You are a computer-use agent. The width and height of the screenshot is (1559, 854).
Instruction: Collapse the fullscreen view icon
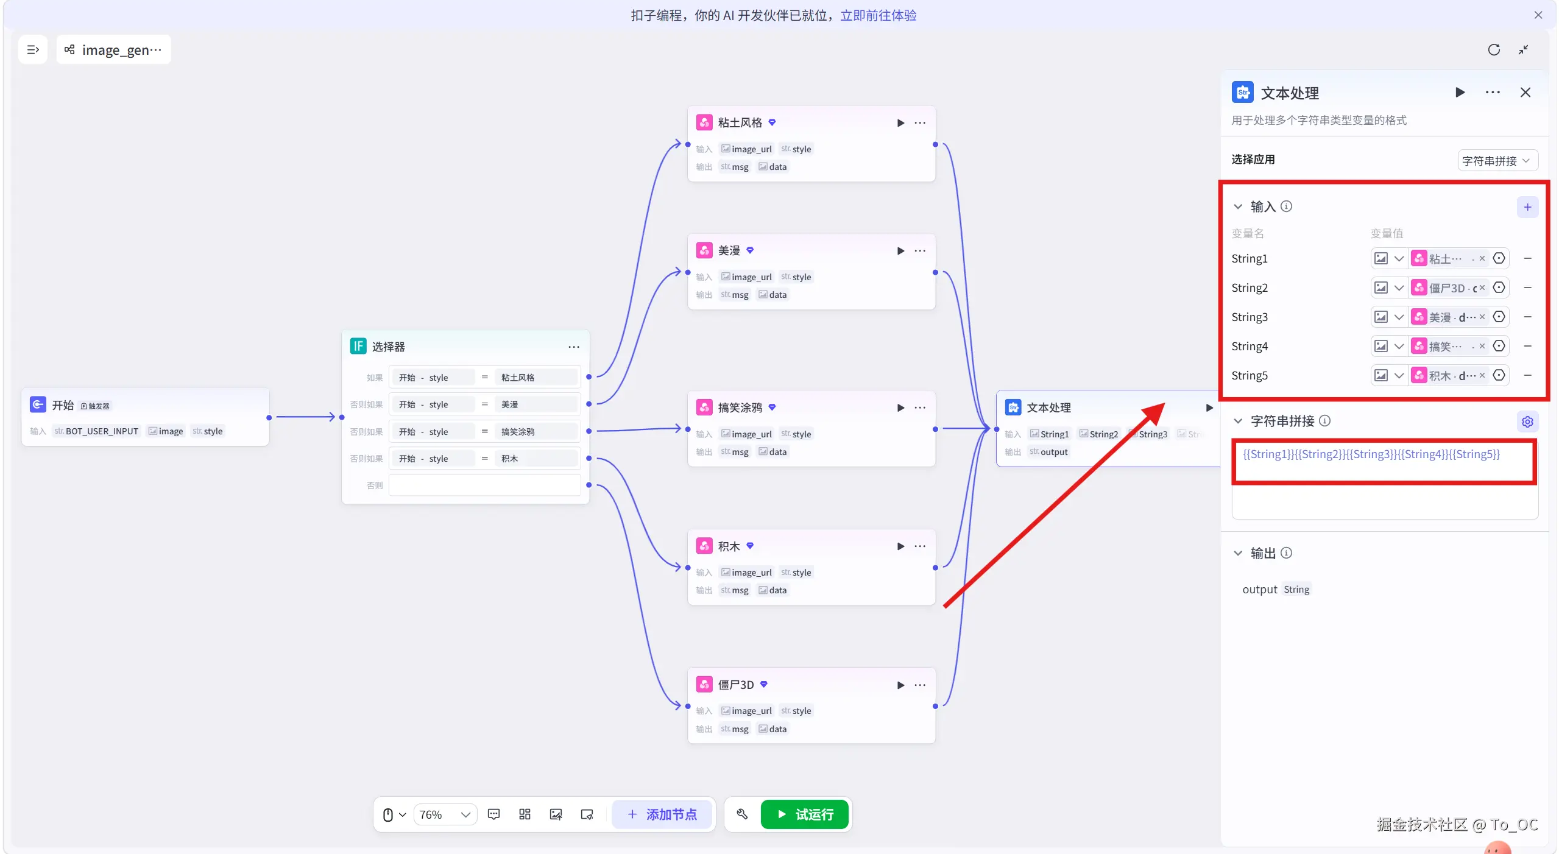click(x=1524, y=50)
